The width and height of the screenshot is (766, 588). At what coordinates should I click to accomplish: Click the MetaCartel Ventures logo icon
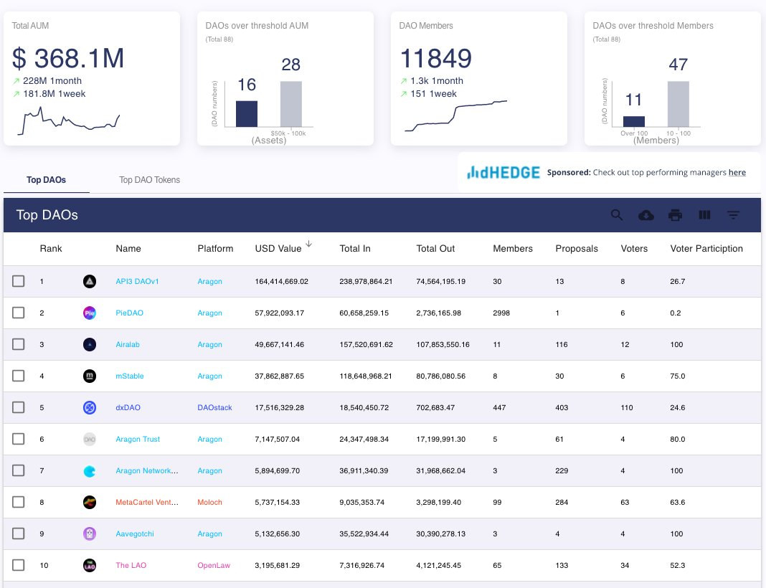pyautogui.click(x=90, y=502)
